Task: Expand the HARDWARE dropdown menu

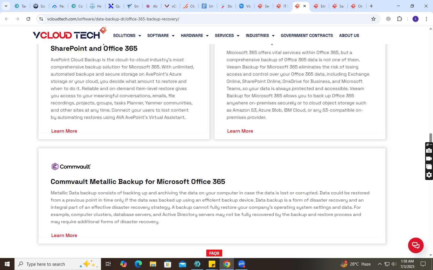Action: (195, 35)
